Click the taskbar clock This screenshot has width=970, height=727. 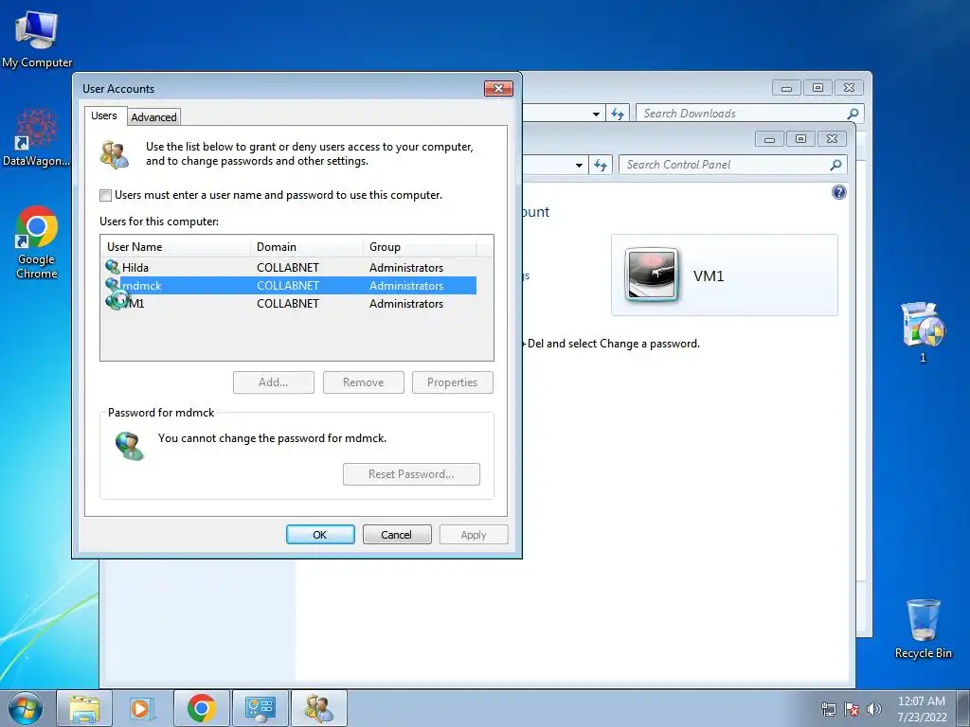[x=921, y=709]
